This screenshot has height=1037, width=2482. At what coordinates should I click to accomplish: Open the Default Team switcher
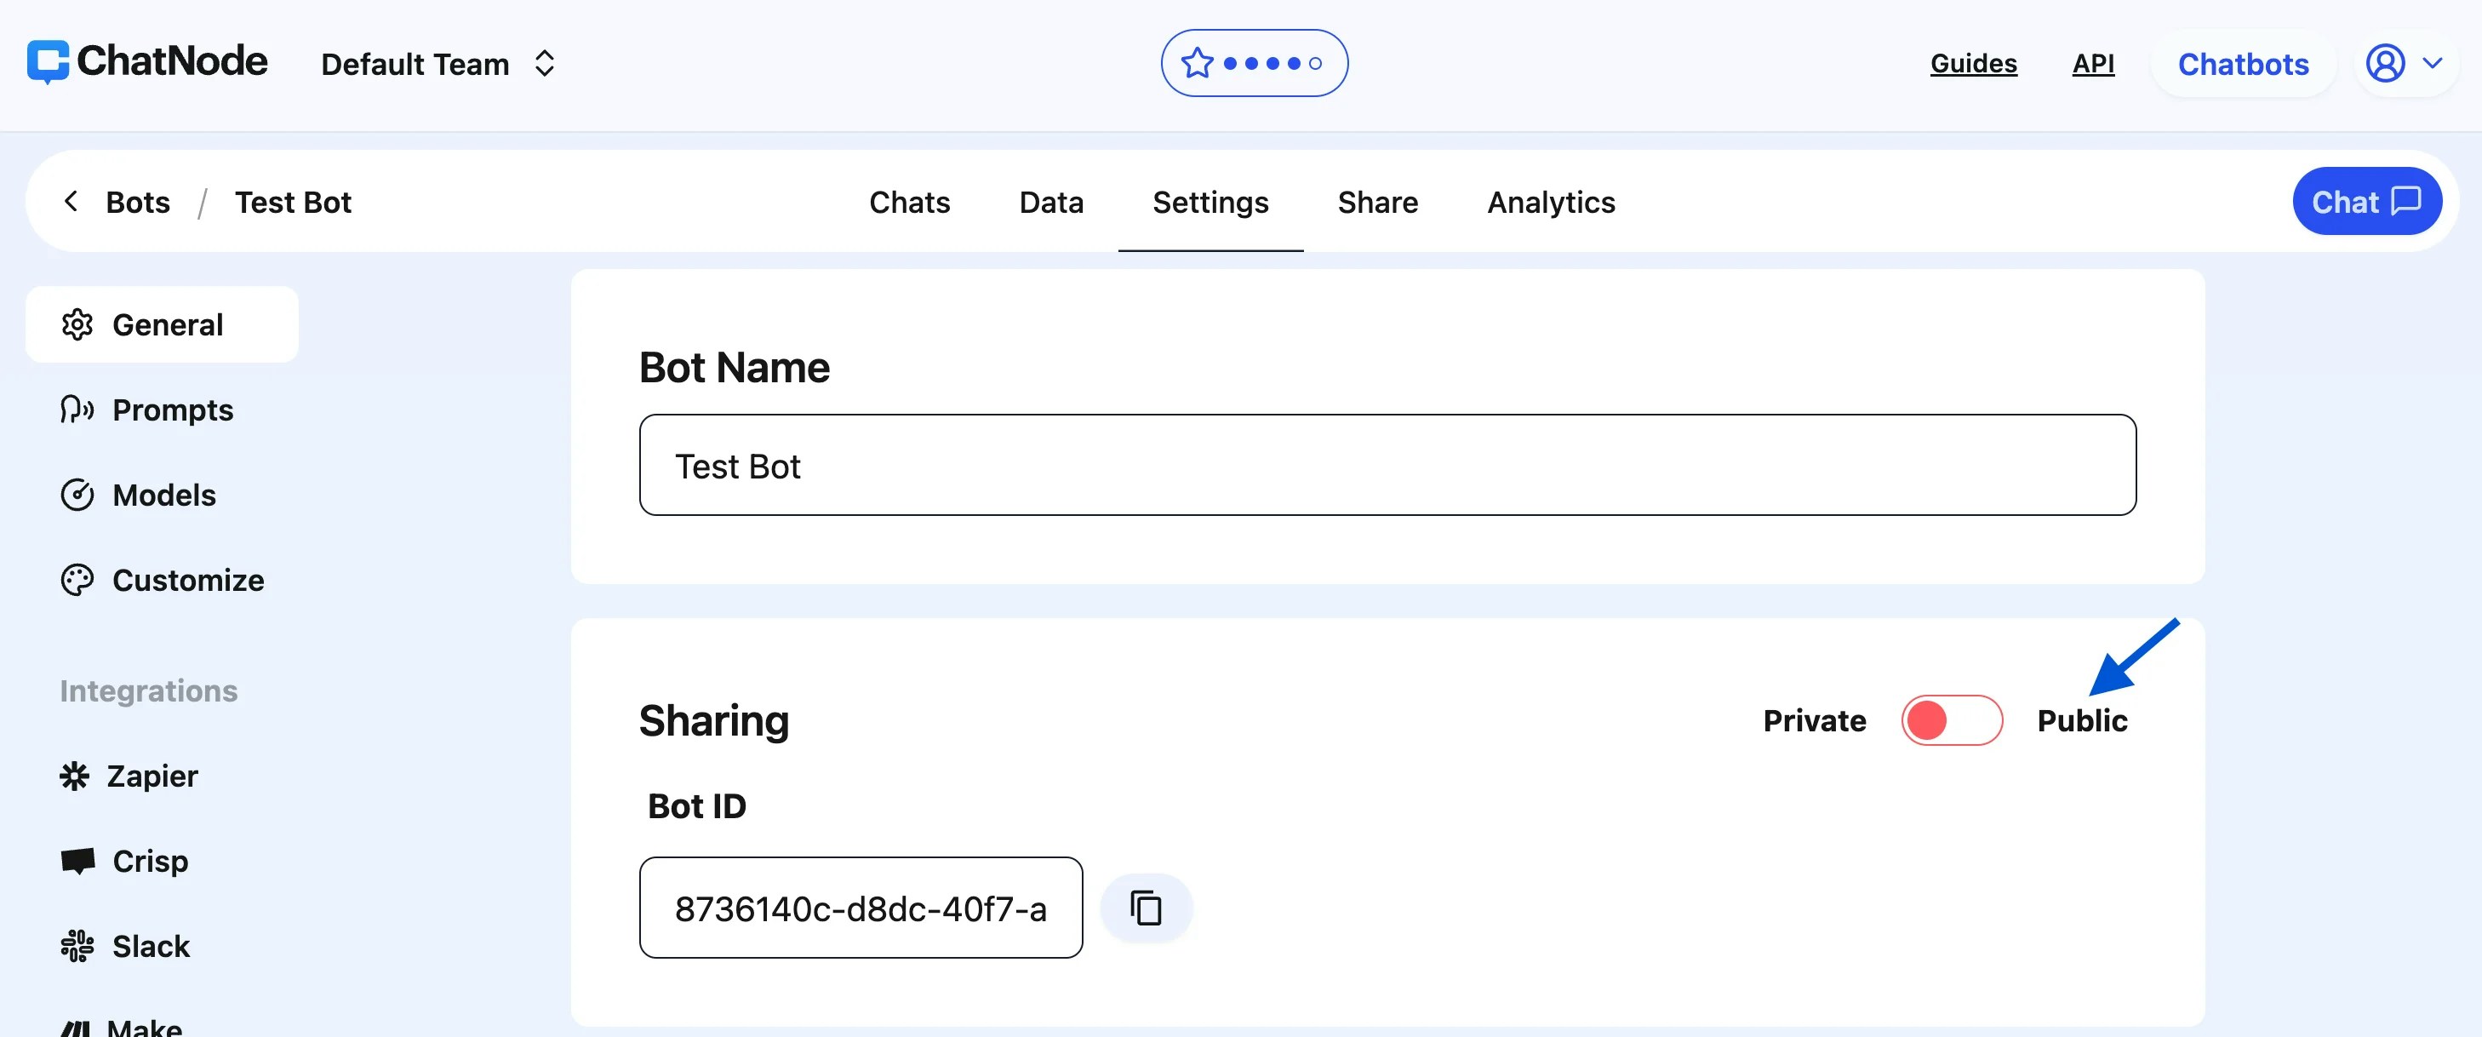point(437,63)
